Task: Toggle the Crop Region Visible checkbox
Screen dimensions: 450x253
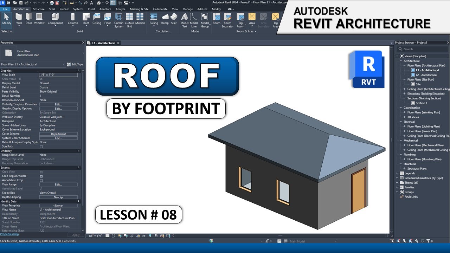Action: coord(41,176)
